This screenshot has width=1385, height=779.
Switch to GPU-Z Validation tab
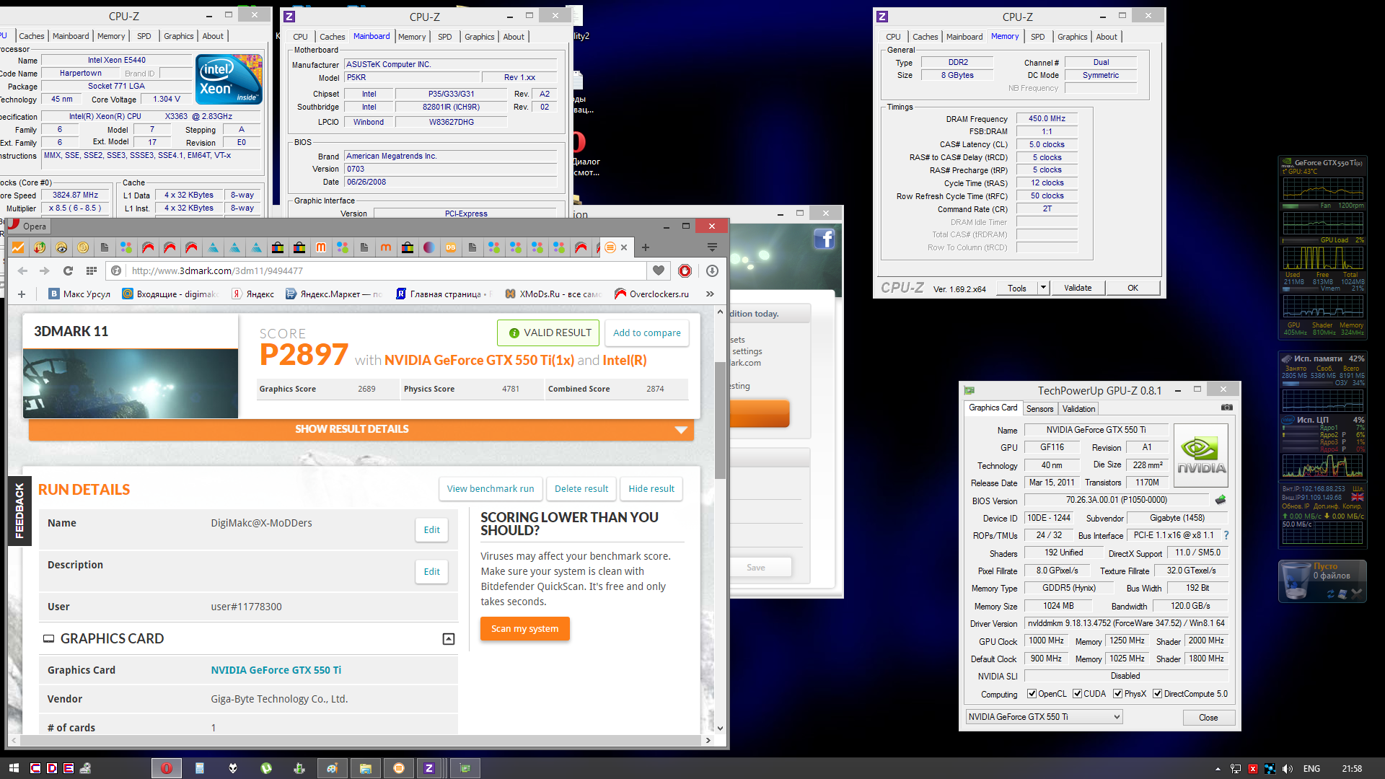1078,409
